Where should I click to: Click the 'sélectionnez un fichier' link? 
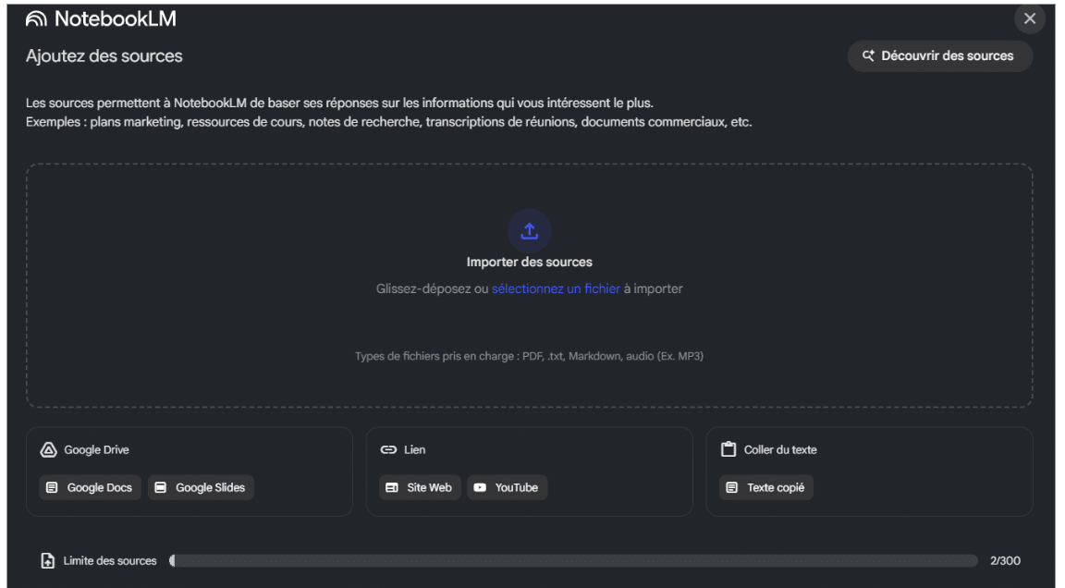coord(556,288)
